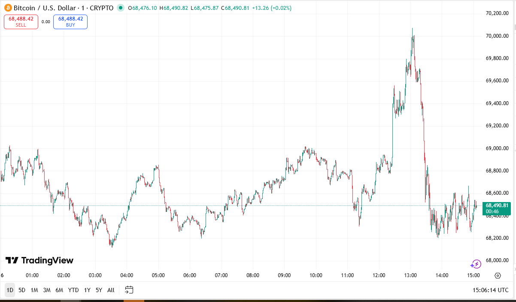This screenshot has height=302, width=516.
Task: Show the 1Y time range
Action: (x=87, y=290)
